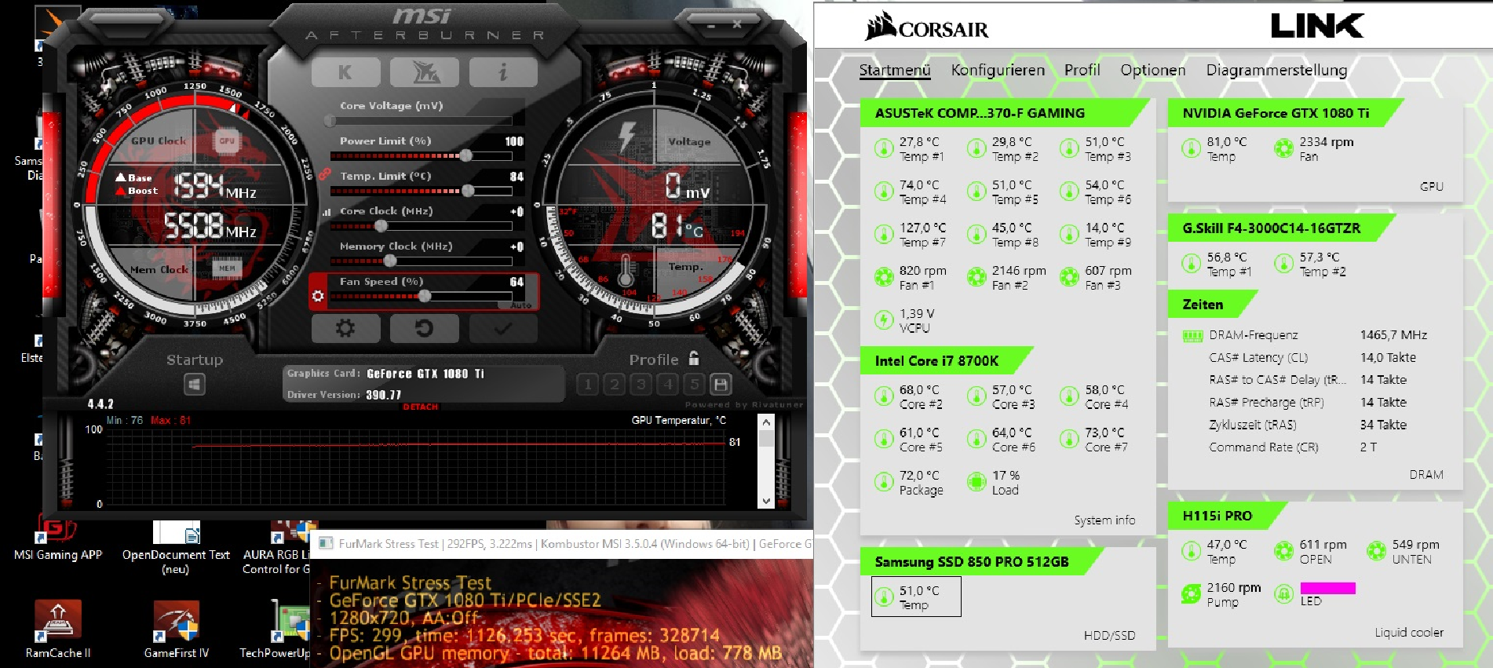This screenshot has width=1493, height=668.
Task: Click the motherboard Fan #3 icon at 607 rpm
Action: pyautogui.click(x=1069, y=277)
